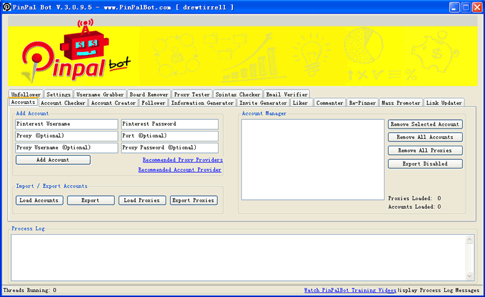The image size is (485, 297).
Task: Click the Export Disabled button
Action: point(425,164)
